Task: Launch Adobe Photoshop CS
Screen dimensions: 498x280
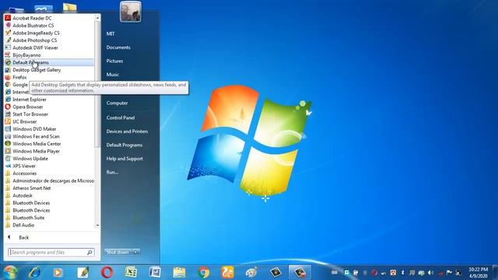Action: [x=49, y=40]
